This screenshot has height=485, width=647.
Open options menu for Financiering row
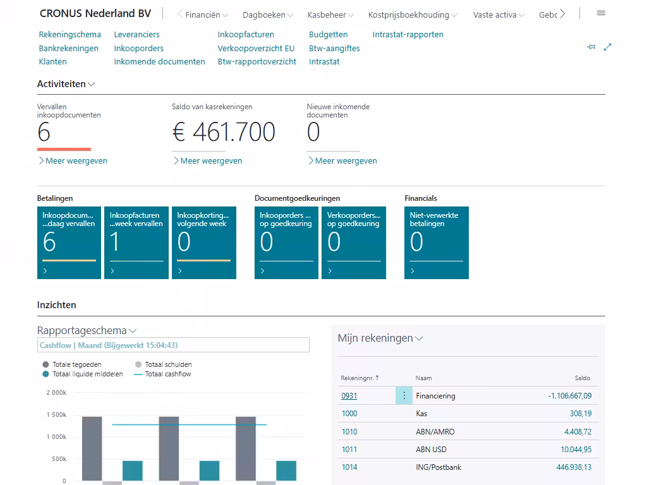tap(404, 396)
